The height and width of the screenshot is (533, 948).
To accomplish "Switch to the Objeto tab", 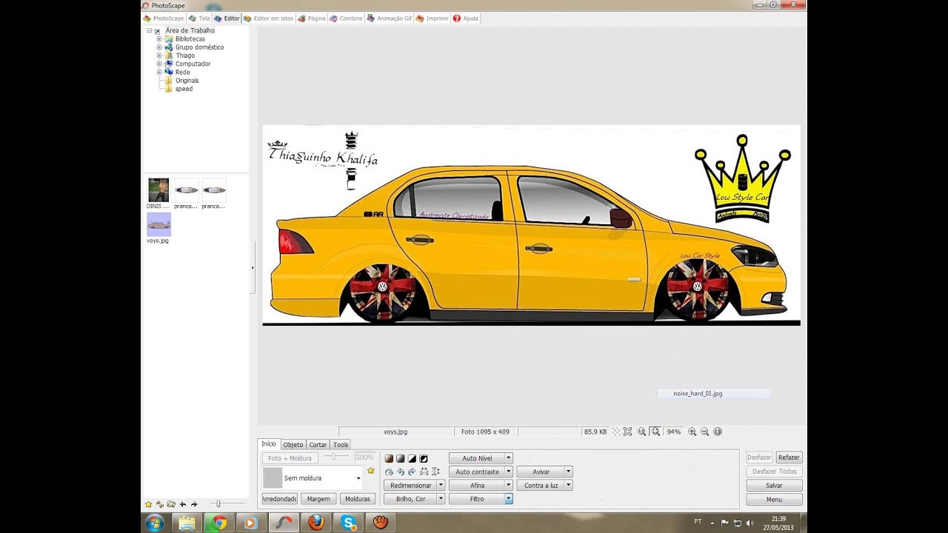I will 293,445.
